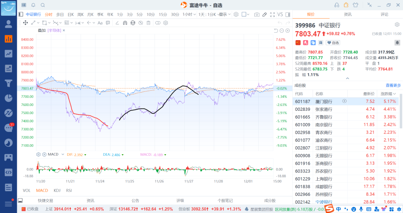Image resolution: width=403 pixels, height=213 pixels.
Task: Open MACD indicator settings gear
Action: (38, 154)
